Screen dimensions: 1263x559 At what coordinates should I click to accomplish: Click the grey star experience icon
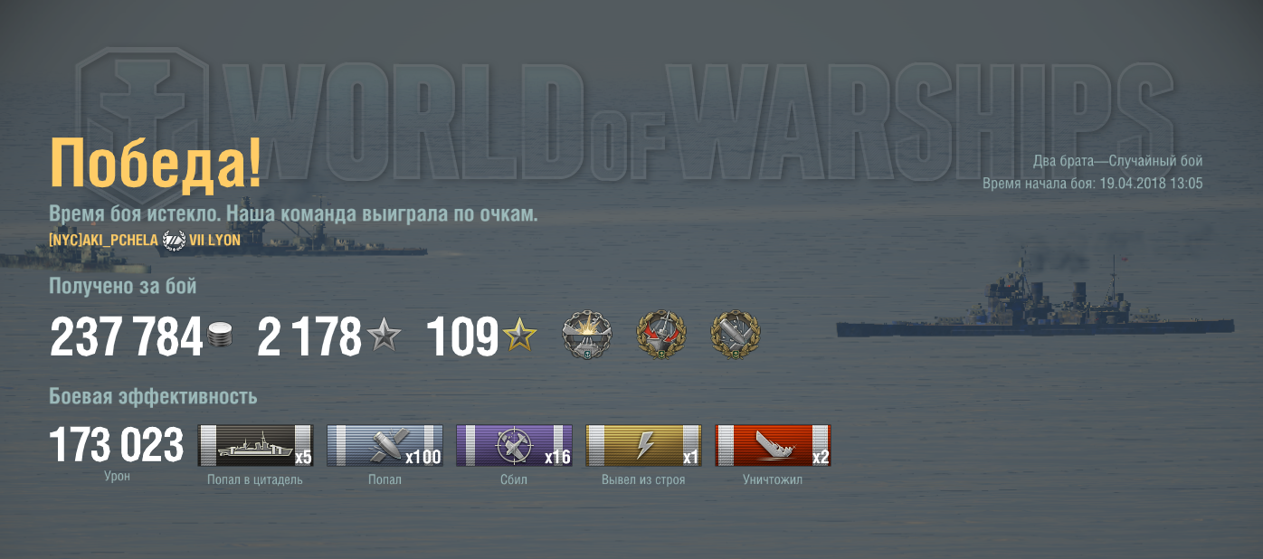click(384, 336)
